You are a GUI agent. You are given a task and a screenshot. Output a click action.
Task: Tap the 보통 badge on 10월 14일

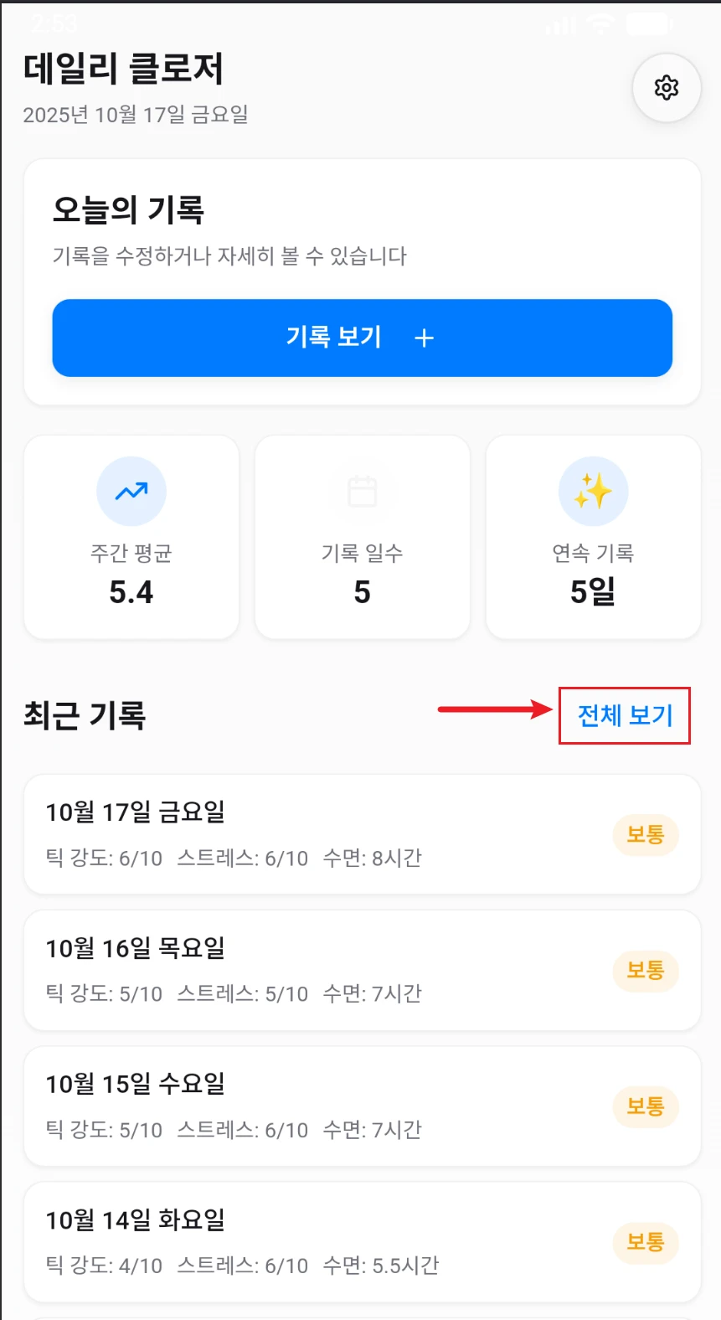645,1242
